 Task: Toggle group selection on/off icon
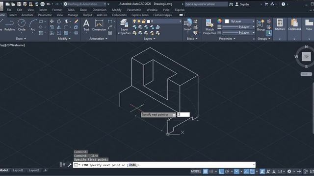click(269, 33)
